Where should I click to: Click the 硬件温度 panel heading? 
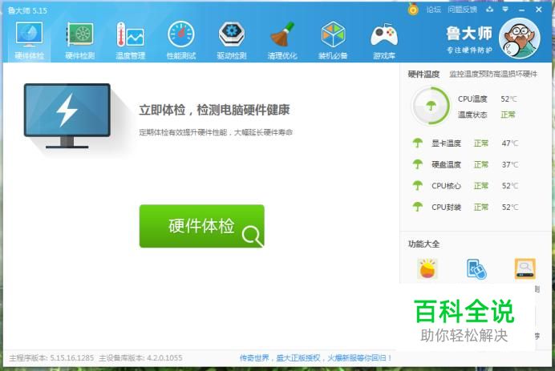[x=423, y=74]
